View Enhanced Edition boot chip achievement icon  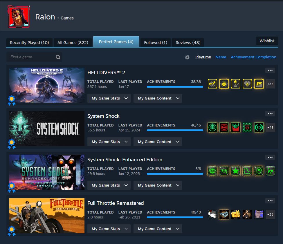247,171
